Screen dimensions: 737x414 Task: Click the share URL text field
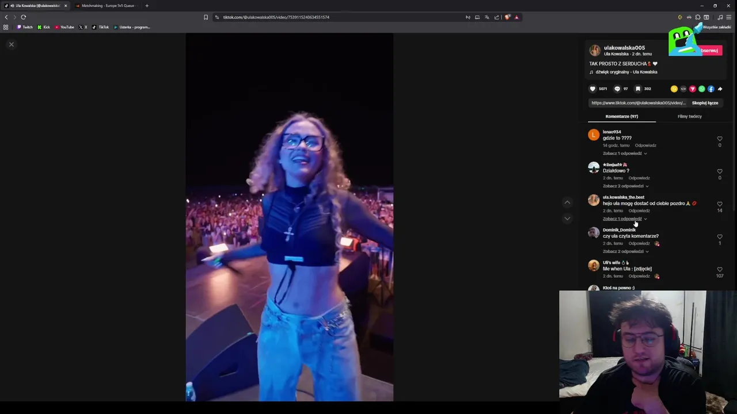(x=638, y=103)
